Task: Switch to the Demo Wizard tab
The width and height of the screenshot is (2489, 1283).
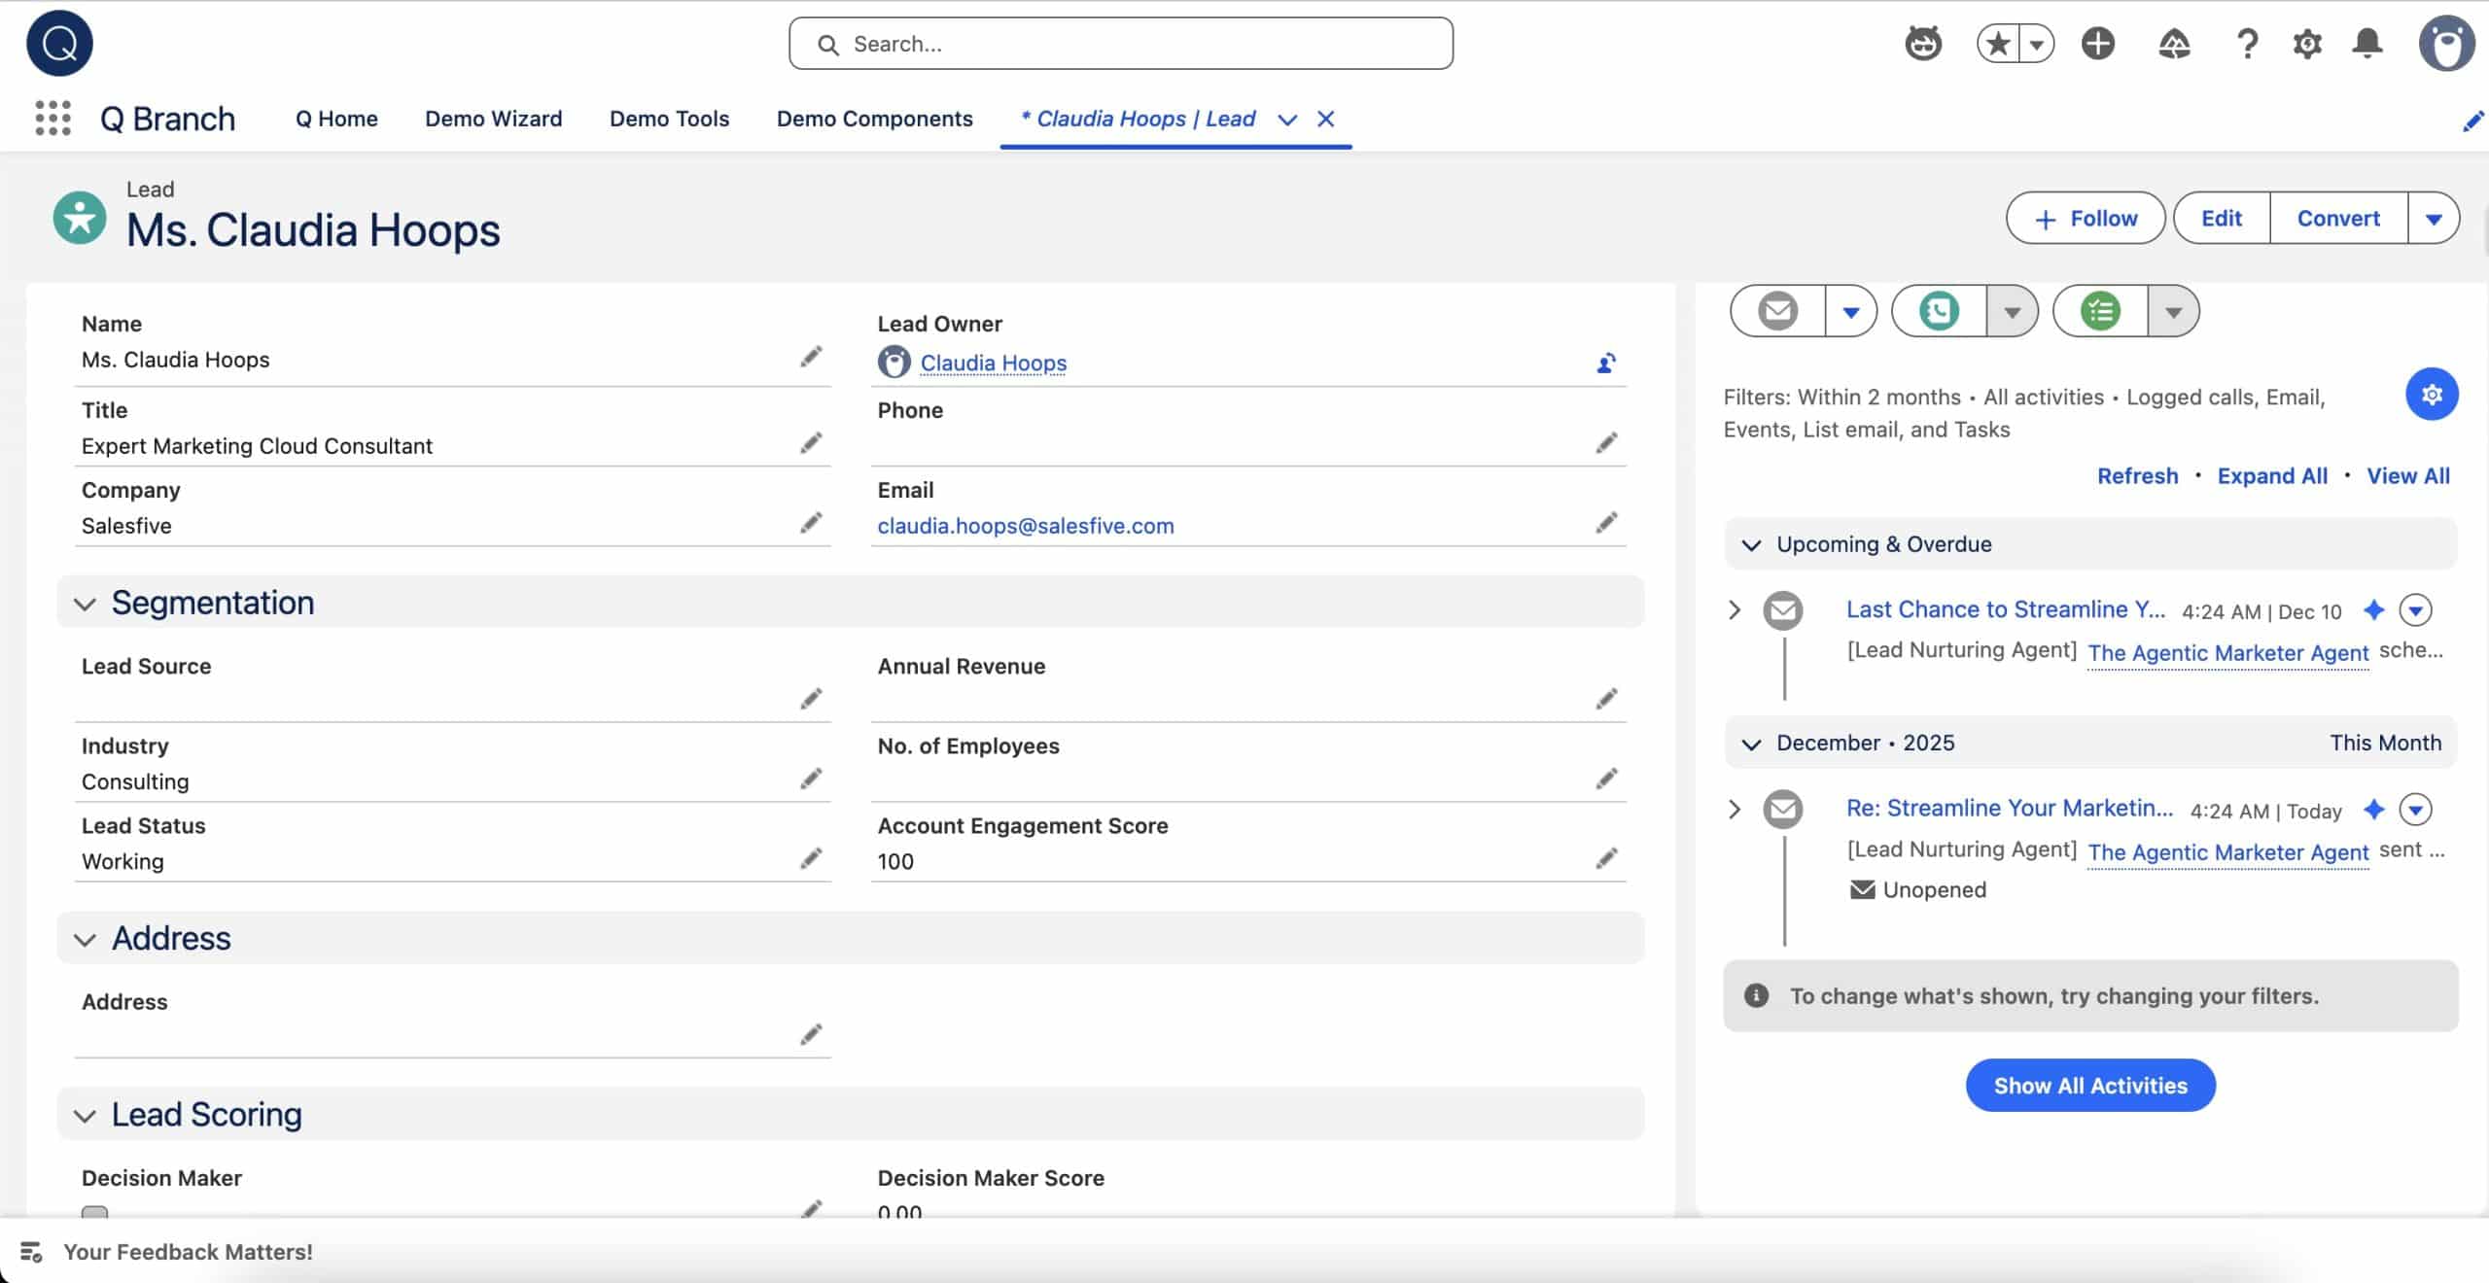Action: point(493,119)
